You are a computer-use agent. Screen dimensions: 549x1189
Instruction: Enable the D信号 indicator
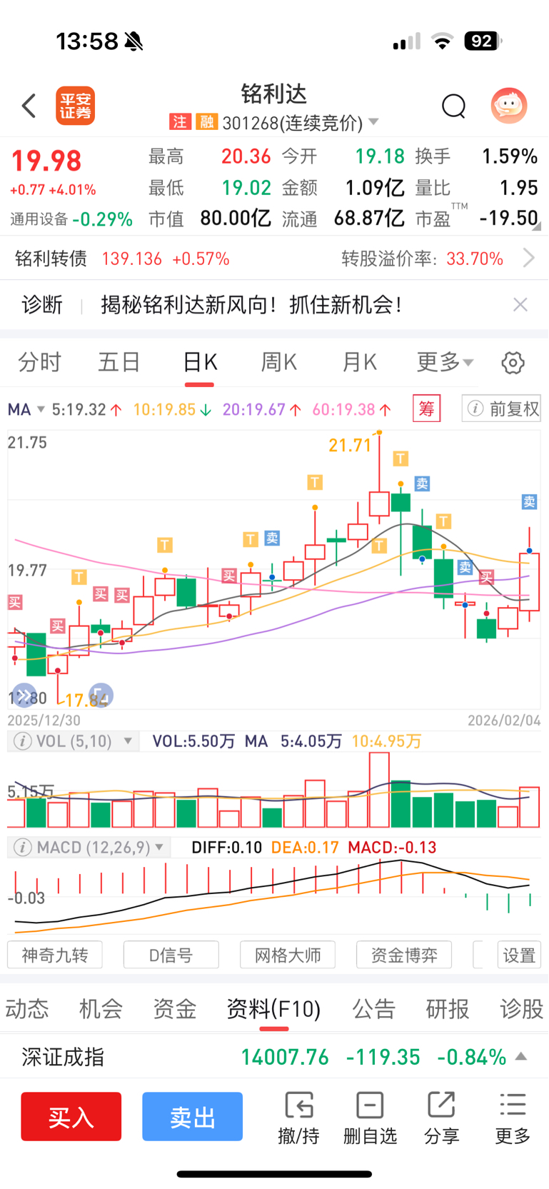click(x=171, y=955)
